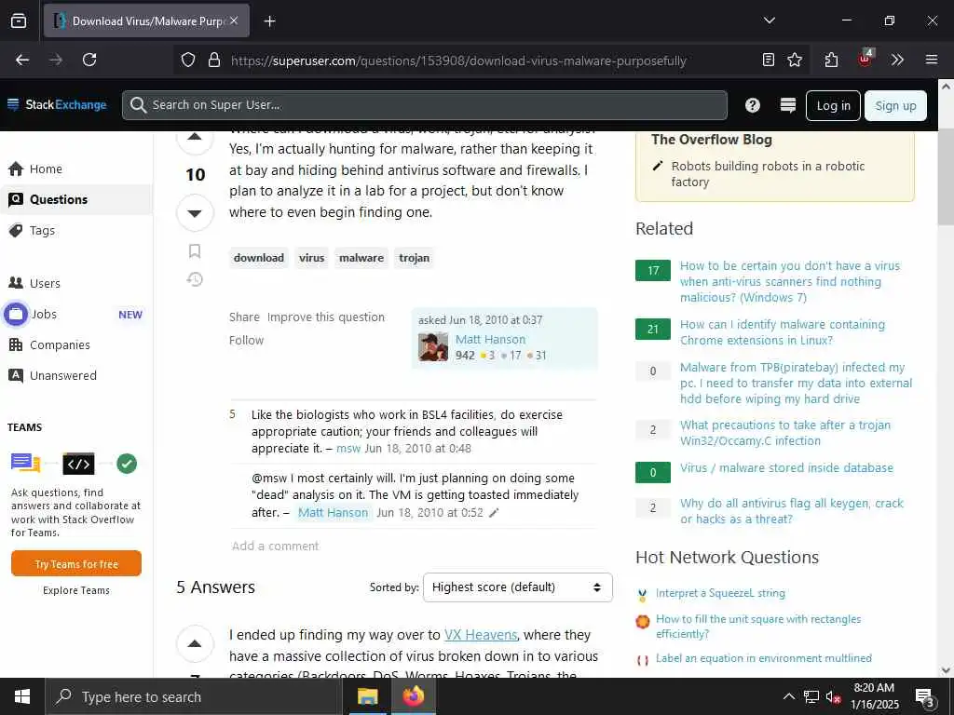The width and height of the screenshot is (954, 715).
Task: Open Virus / malware stored inside database
Action: click(786, 467)
